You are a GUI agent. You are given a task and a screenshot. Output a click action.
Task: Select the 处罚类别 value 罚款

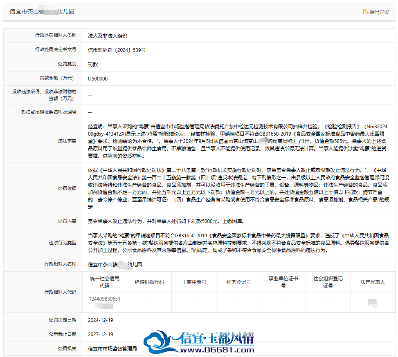(x=93, y=65)
